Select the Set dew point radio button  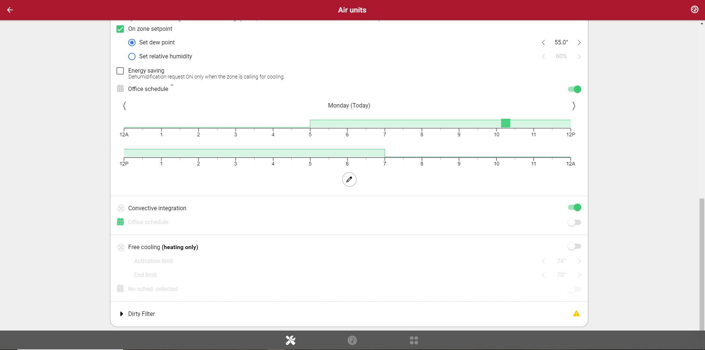point(132,43)
